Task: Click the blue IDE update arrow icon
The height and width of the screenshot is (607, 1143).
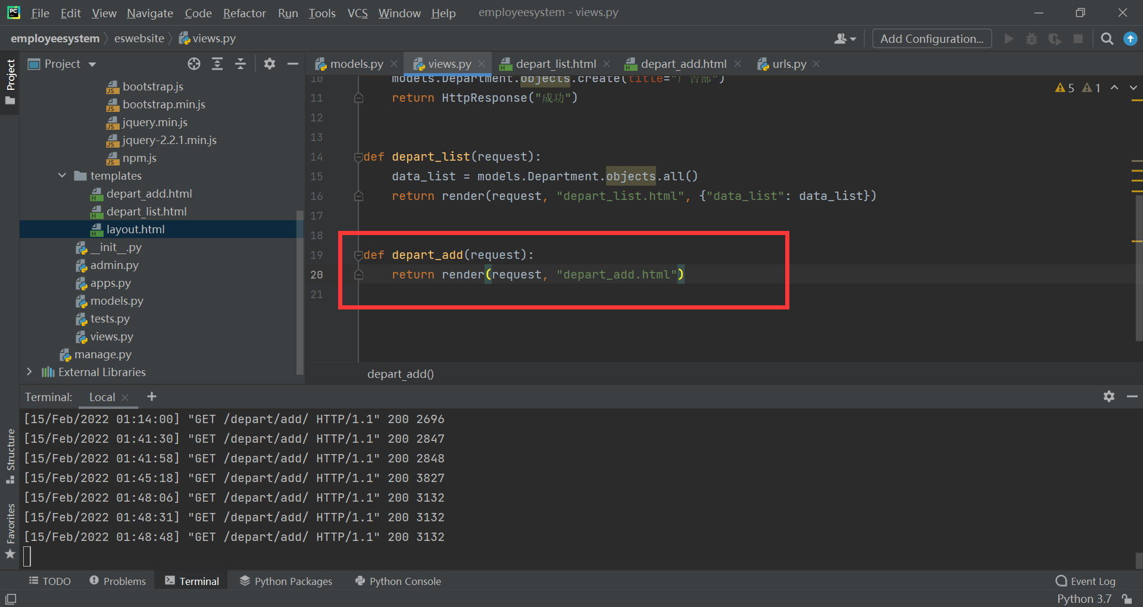Action: click(1130, 39)
